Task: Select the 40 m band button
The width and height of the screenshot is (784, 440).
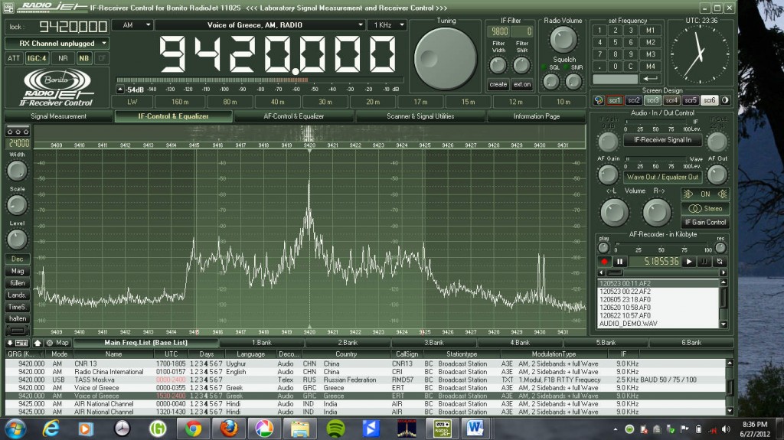Action: pos(278,102)
